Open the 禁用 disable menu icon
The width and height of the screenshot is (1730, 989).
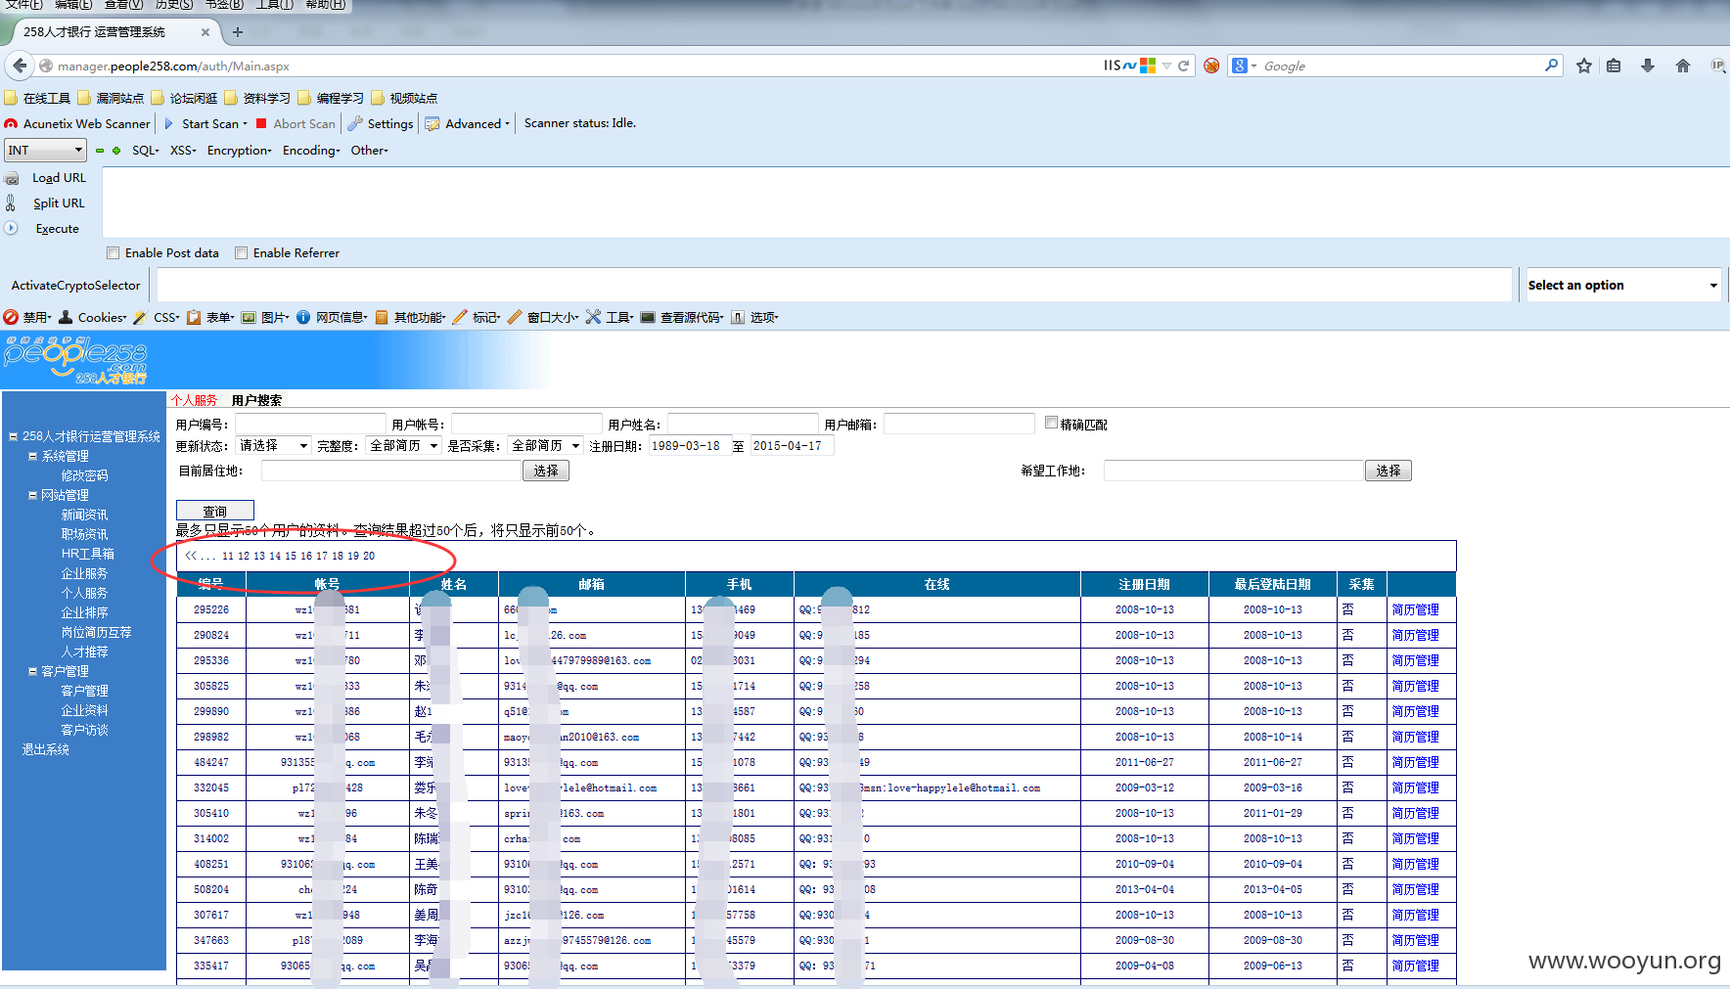[x=11, y=317]
